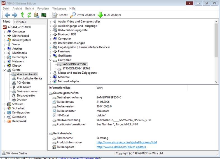Select the Sicherheit shield icon

pos(9,108)
